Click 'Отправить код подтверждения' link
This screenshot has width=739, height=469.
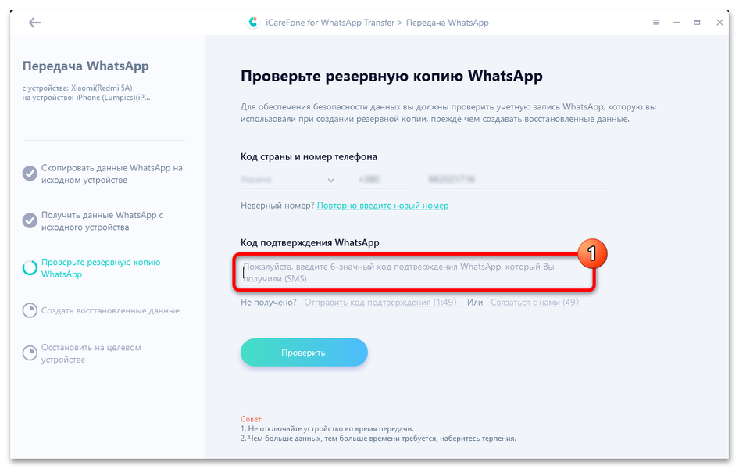382,303
